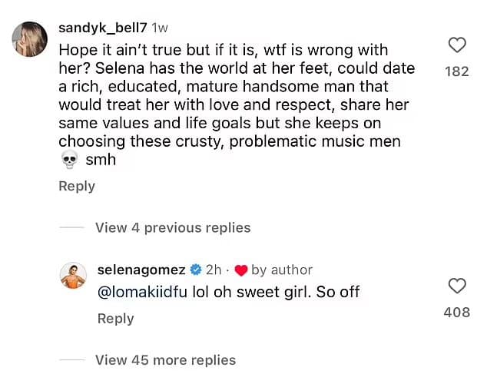Screen dimensions: 487x374
Task: Expand View 45 more replies
Action: (x=165, y=359)
